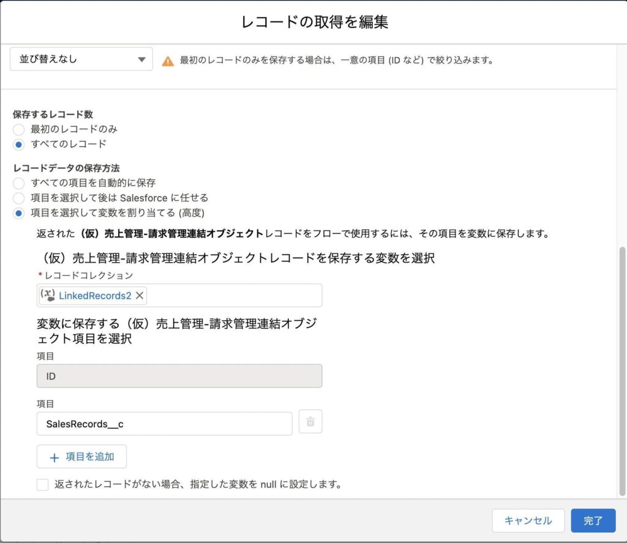Image resolution: width=627 pixels, height=543 pixels.
Task: Click the variable icon in LinkedRecords2 pill
Action: 48,295
